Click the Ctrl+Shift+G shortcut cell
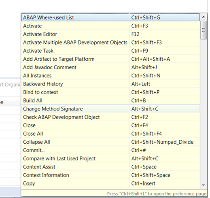Image resolution: width=210 pixels, height=198 pixels. pyautogui.click(x=165, y=17)
